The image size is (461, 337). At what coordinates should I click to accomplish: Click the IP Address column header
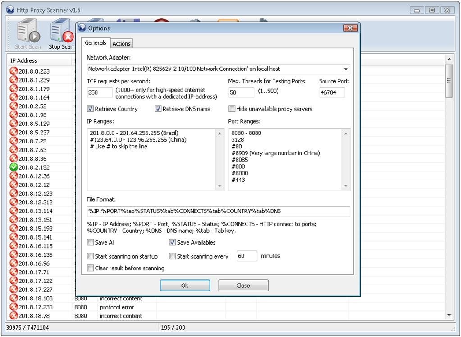click(40, 60)
